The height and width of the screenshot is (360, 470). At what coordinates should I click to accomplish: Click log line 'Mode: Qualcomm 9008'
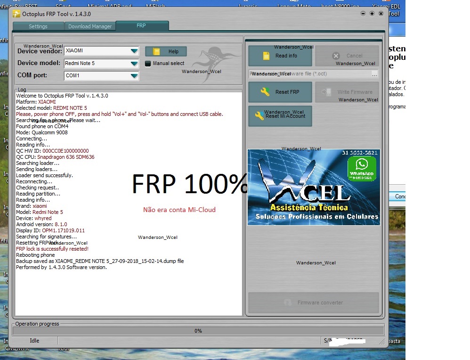coord(41,132)
